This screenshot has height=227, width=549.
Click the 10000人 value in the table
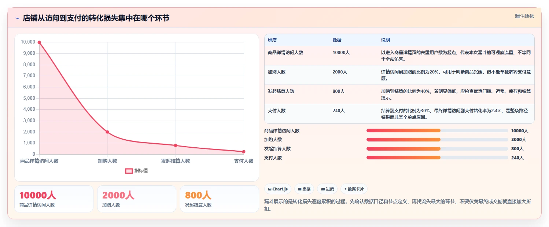tap(341, 53)
